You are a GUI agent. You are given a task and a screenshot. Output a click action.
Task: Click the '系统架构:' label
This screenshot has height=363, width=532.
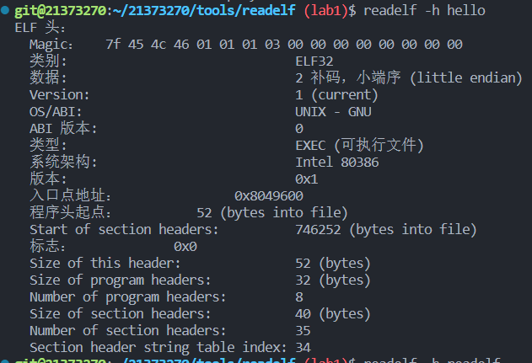click(63, 162)
